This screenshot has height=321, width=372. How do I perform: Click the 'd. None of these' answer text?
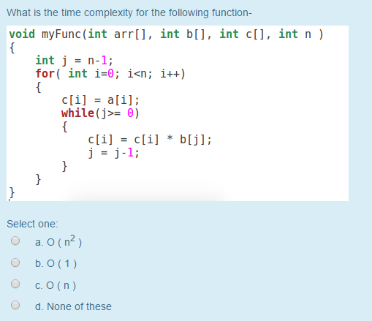73,306
